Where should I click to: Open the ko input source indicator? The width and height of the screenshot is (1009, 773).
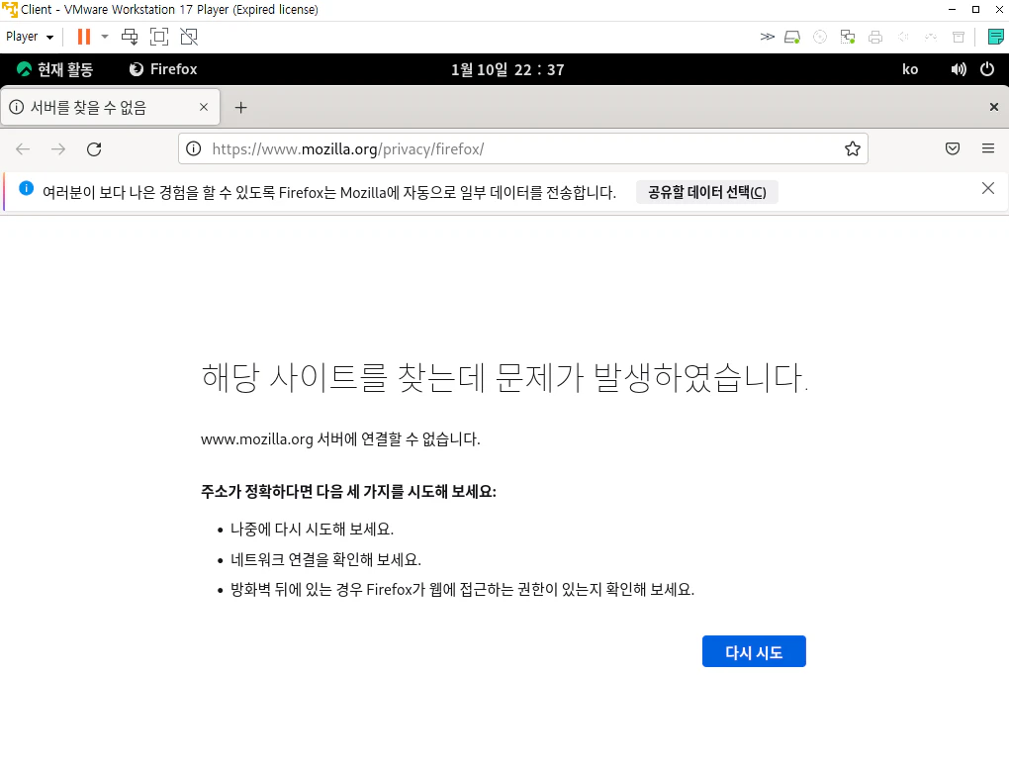point(910,69)
